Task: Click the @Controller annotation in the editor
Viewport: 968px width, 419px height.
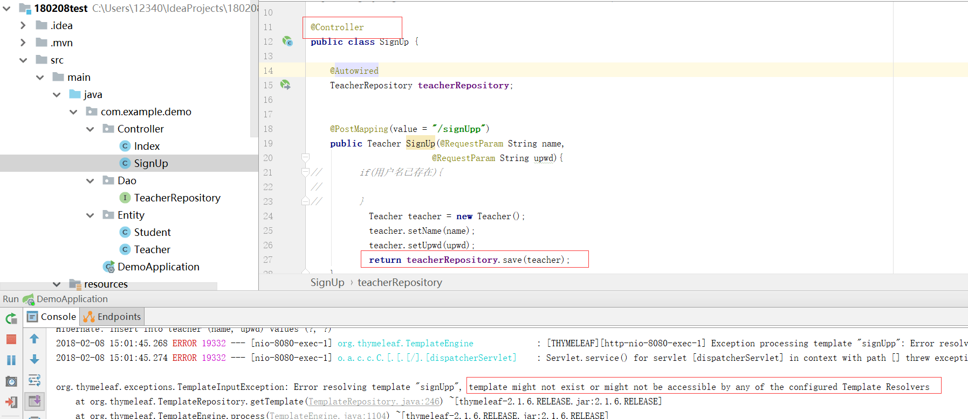Action: (x=337, y=27)
